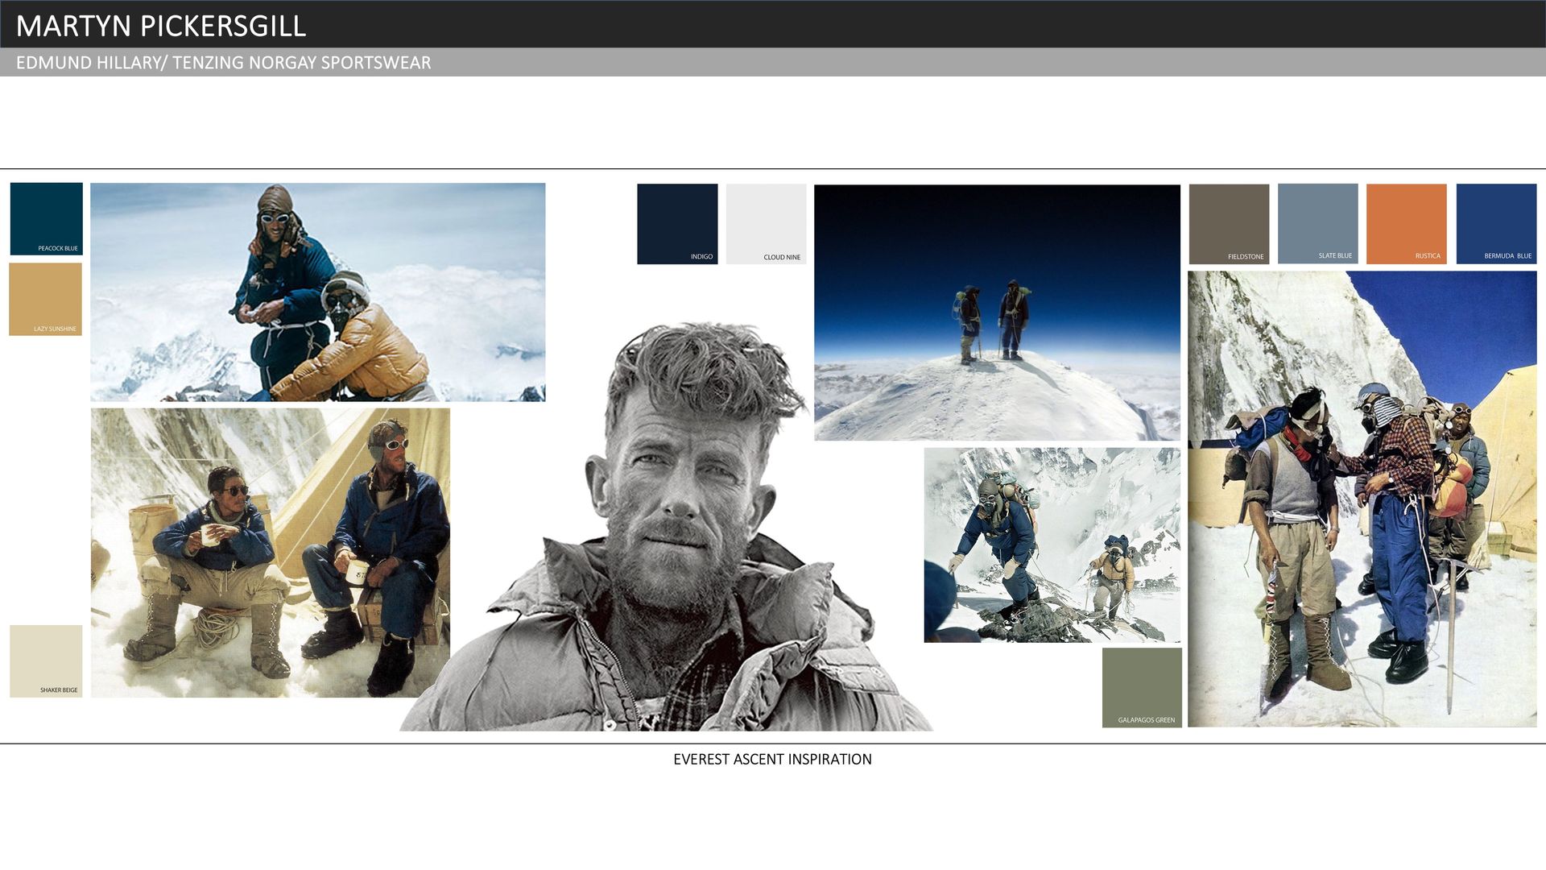Click the Peacock Blue color swatch
Screen dimensions: 1546x870
tap(47, 218)
